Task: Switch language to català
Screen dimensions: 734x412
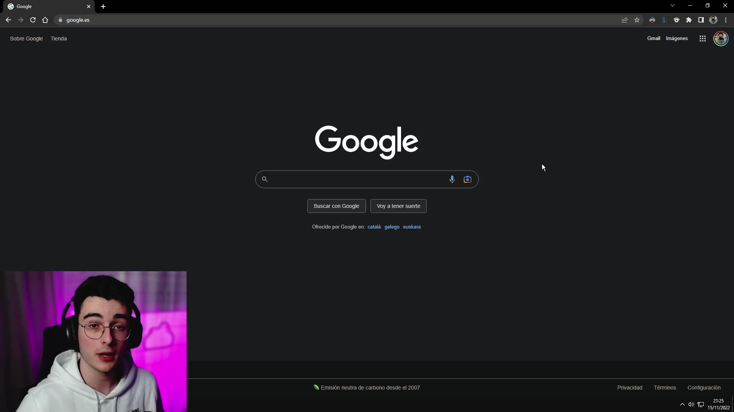Action: click(x=374, y=227)
